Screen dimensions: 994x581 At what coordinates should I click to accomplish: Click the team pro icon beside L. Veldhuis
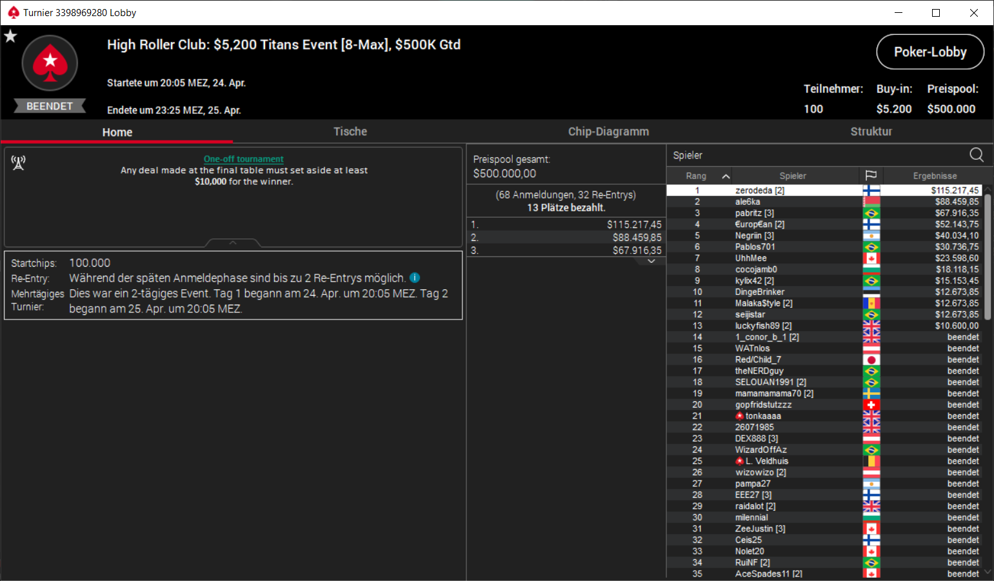(x=740, y=461)
